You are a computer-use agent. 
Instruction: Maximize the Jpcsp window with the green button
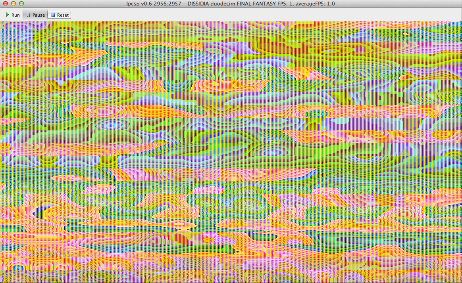pyautogui.click(x=21, y=4)
